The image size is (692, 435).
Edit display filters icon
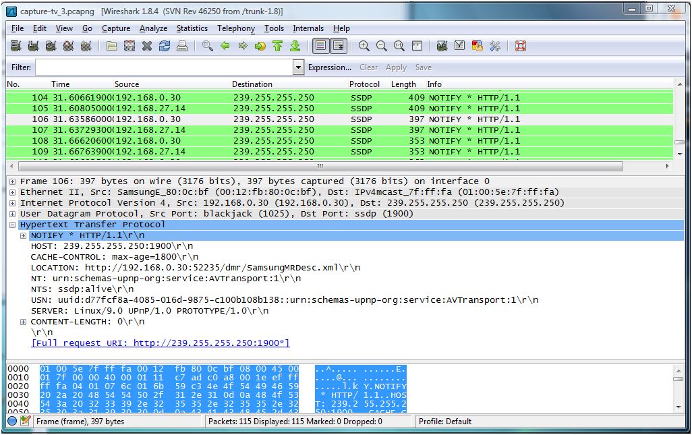point(459,46)
